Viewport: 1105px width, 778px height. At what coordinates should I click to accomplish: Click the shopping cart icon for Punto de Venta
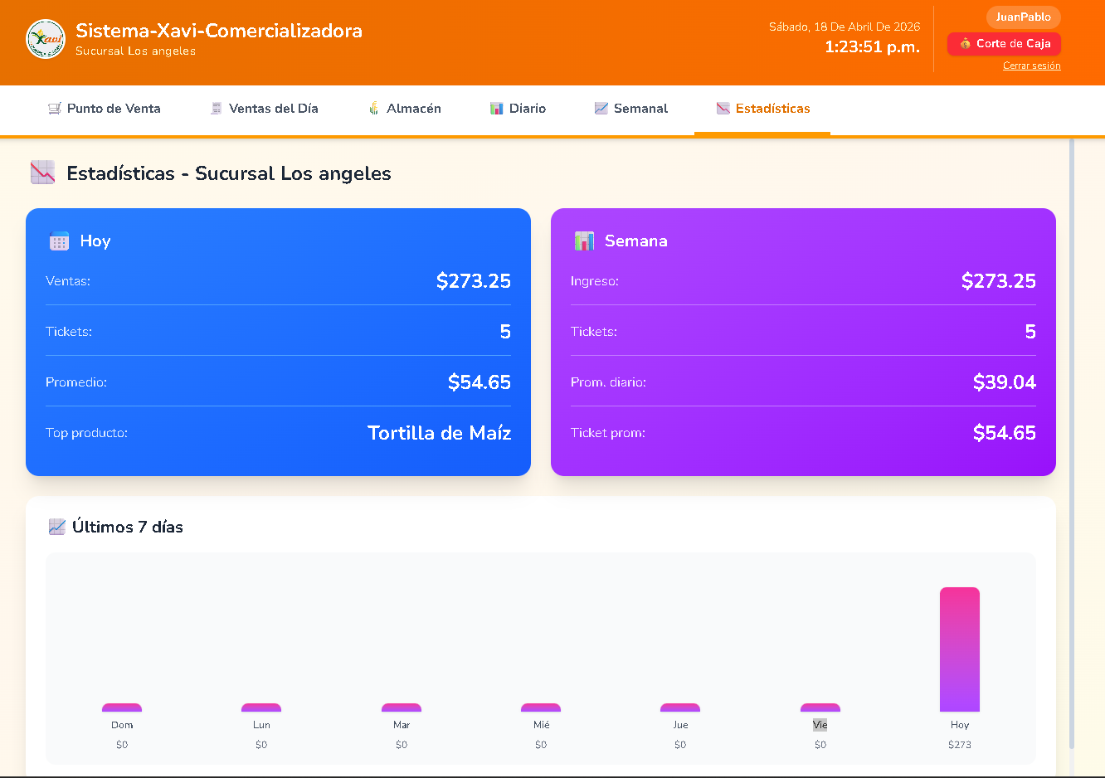55,109
